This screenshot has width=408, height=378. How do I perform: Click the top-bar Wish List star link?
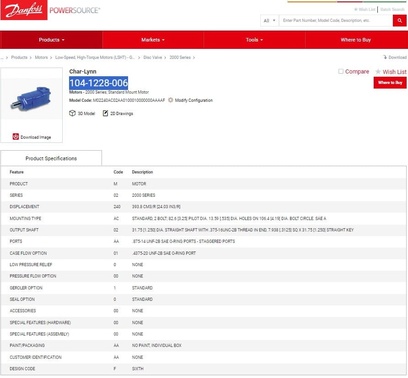coord(365,10)
